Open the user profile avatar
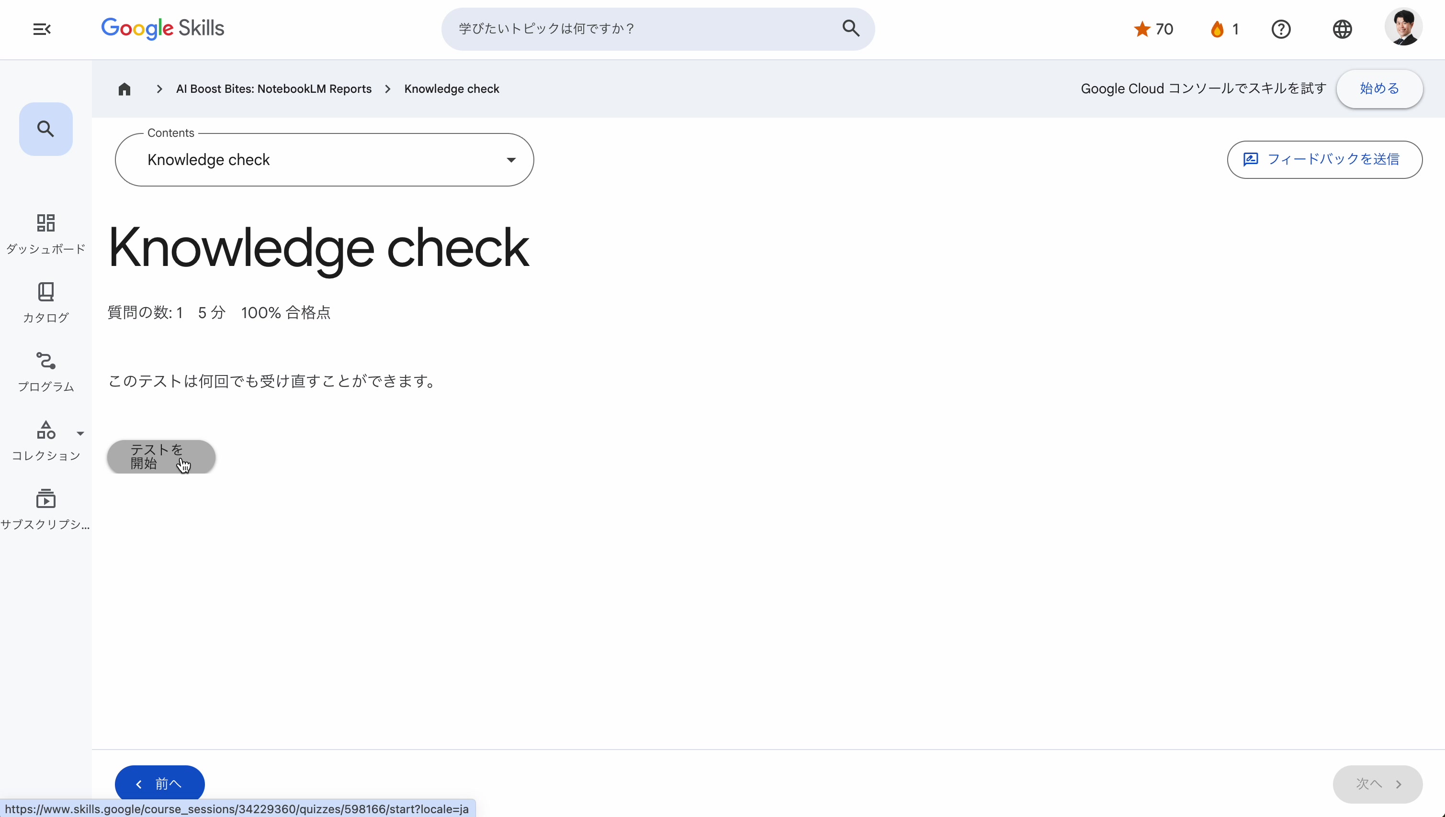 pos(1402,27)
